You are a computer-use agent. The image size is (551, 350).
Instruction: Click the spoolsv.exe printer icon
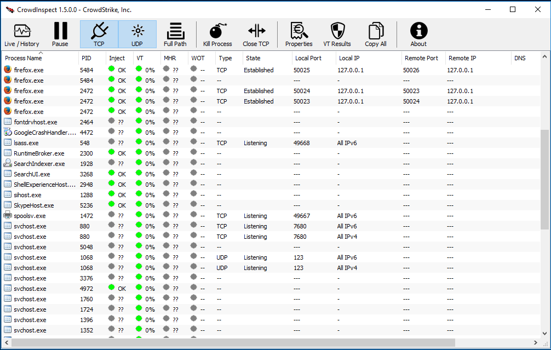tap(7, 215)
